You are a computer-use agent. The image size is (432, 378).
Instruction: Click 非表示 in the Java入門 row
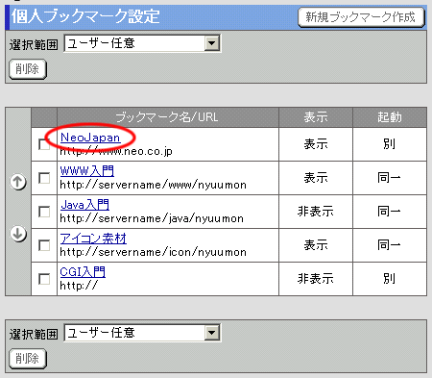tap(316, 212)
